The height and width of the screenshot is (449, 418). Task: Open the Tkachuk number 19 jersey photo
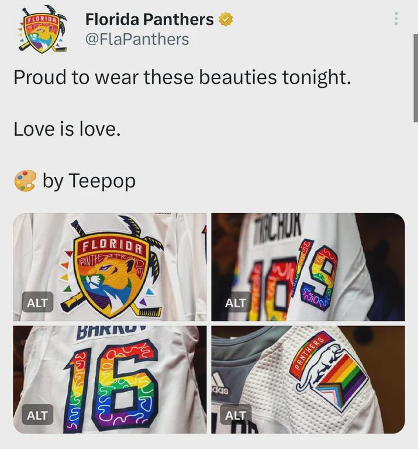point(308,267)
